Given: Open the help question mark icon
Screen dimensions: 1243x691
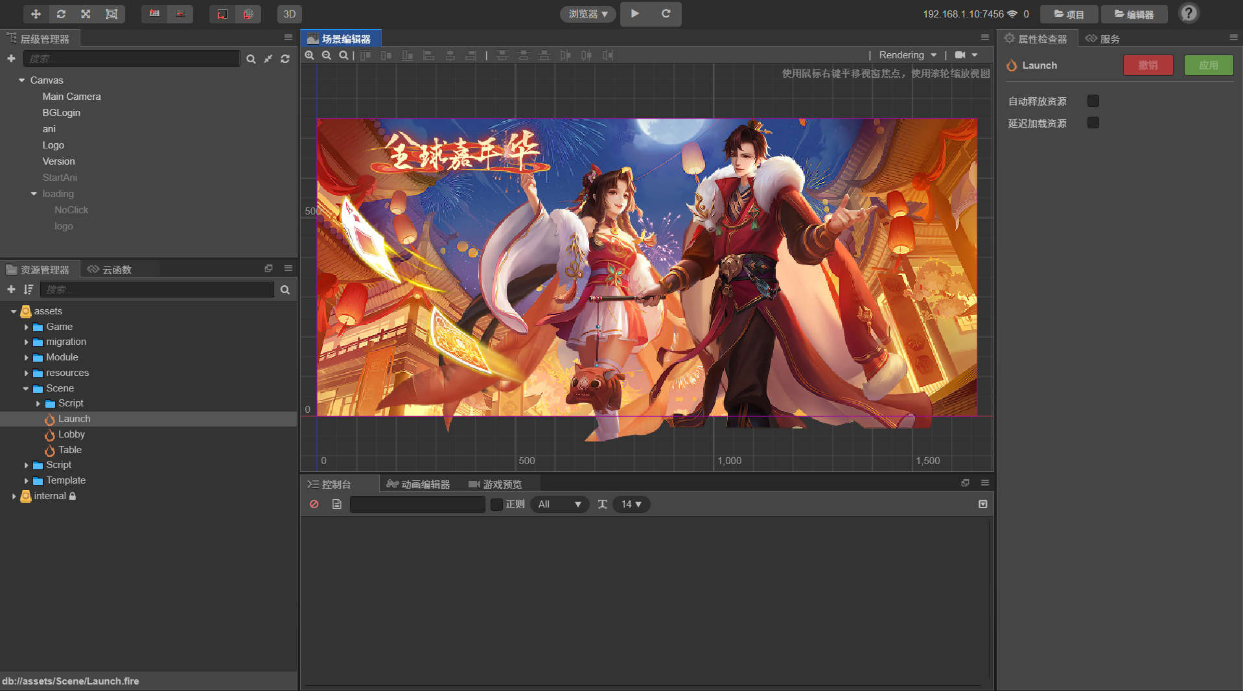Looking at the screenshot, I should (x=1189, y=14).
